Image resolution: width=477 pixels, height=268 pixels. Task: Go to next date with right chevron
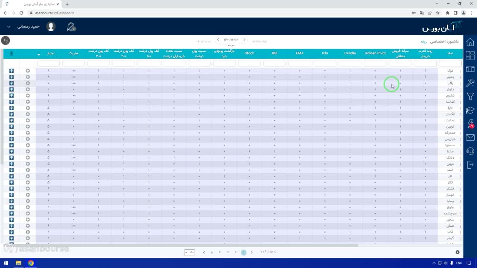pyautogui.click(x=244, y=39)
